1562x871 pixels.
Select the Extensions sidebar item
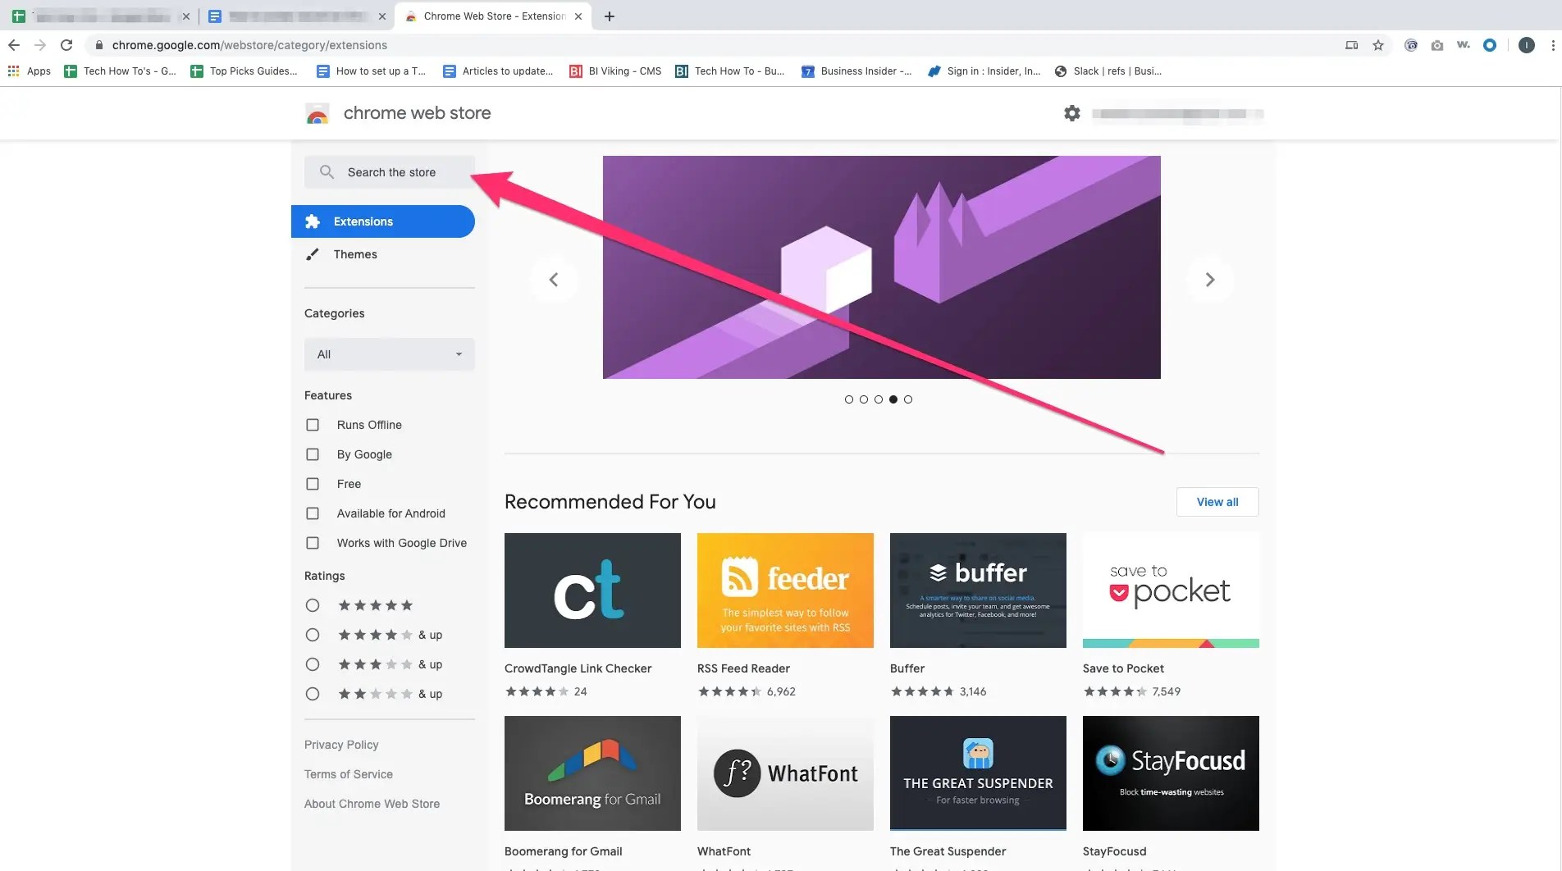(x=383, y=221)
